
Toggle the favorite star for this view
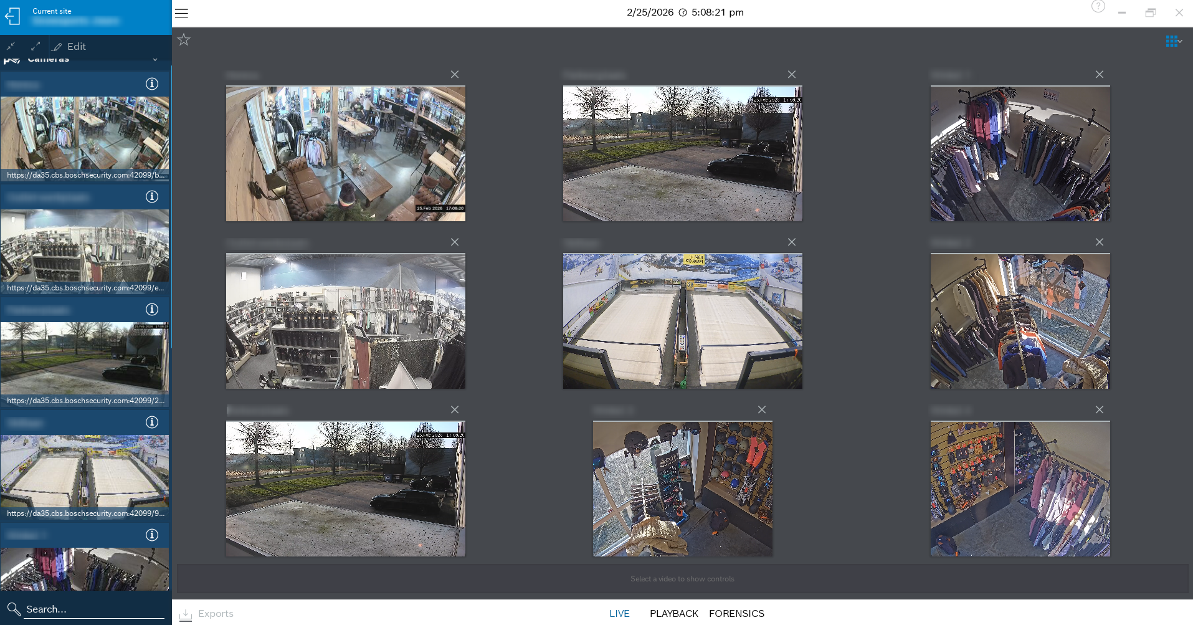tap(184, 40)
